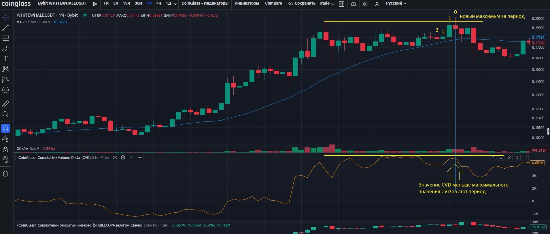Open chart settings gear in top toolbar
Screen dimensions: 550x234
click(x=365, y=4)
